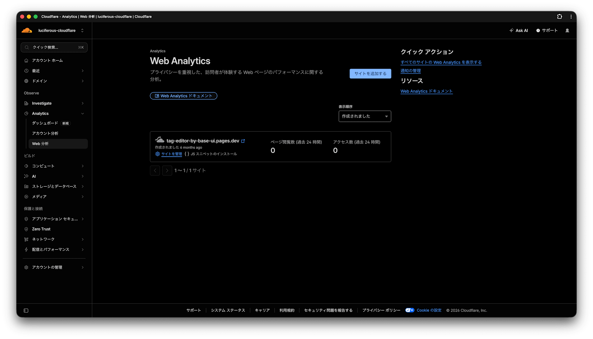593x339 pixels.
Task: Click the gear icon beside サイトを管理
Action: click(x=157, y=154)
